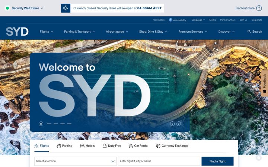The height and width of the screenshot is (167, 268).
Task: Switch to the Hotels tab
Action: point(87,146)
